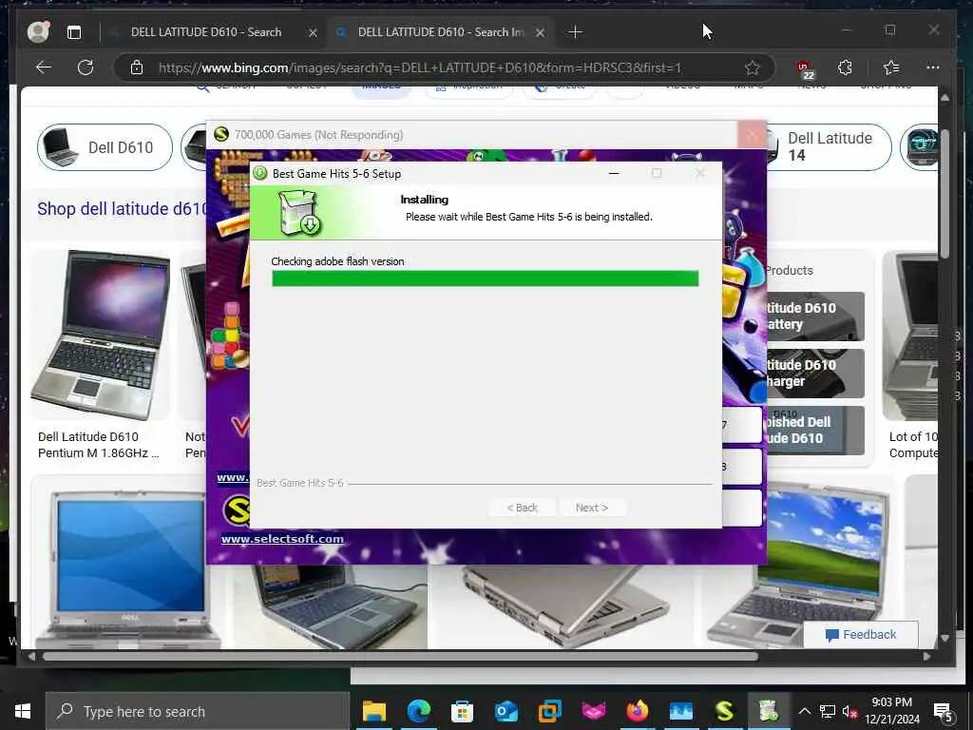The image size is (973, 730).
Task: Select the Latitude D610 battery product tile
Action: pyautogui.click(x=815, y=316)
